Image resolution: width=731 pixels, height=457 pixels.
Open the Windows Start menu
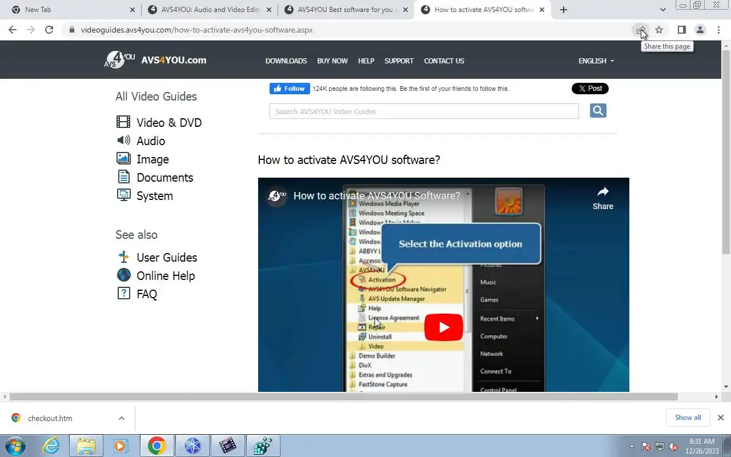pos(15,446)
